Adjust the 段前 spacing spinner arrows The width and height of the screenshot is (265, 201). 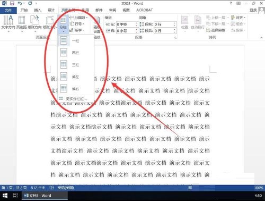point(174,24)
